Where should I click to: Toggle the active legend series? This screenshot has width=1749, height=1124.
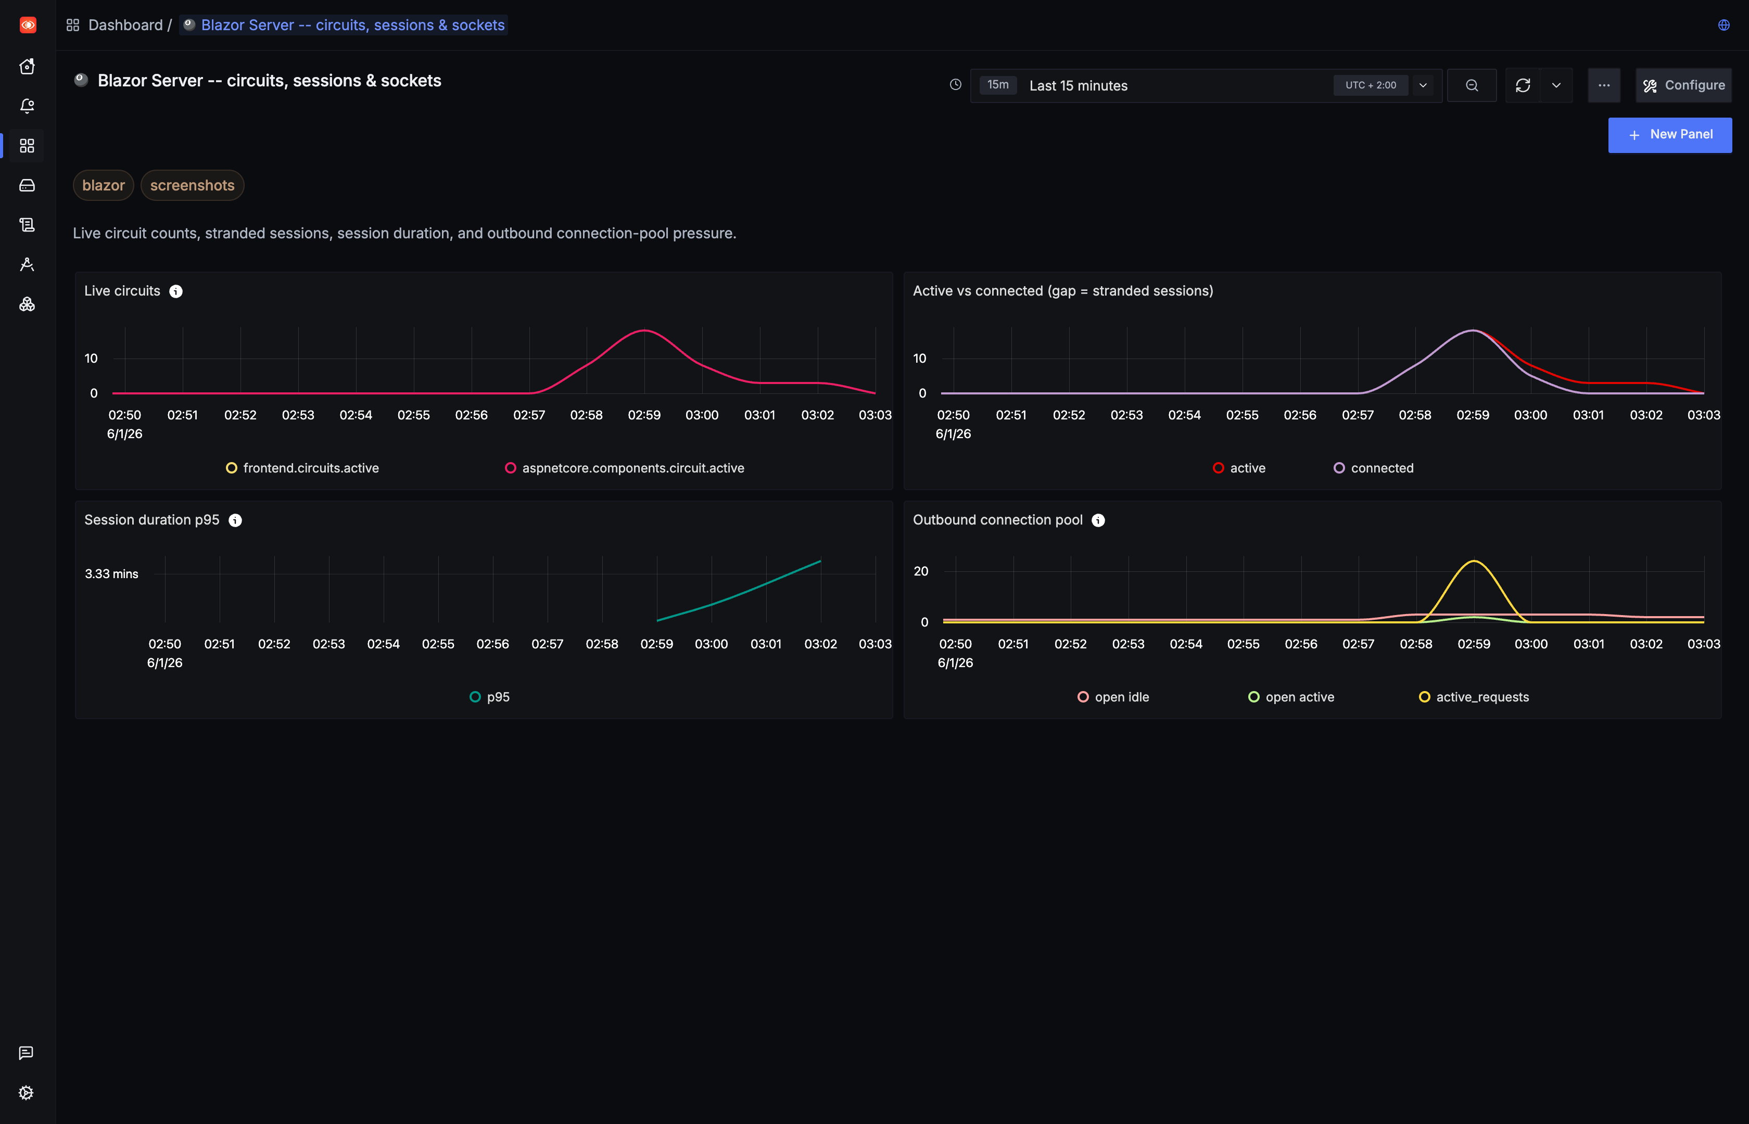pos(1239,468)
